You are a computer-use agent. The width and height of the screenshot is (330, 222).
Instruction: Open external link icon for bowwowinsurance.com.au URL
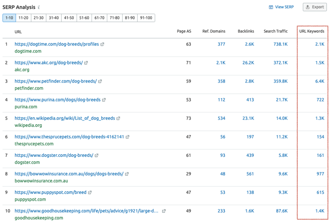[127, 174]
